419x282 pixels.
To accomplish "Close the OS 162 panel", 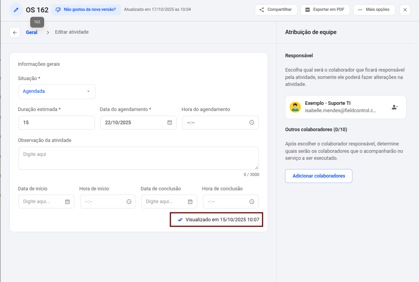I will click(x=405, y=10).
